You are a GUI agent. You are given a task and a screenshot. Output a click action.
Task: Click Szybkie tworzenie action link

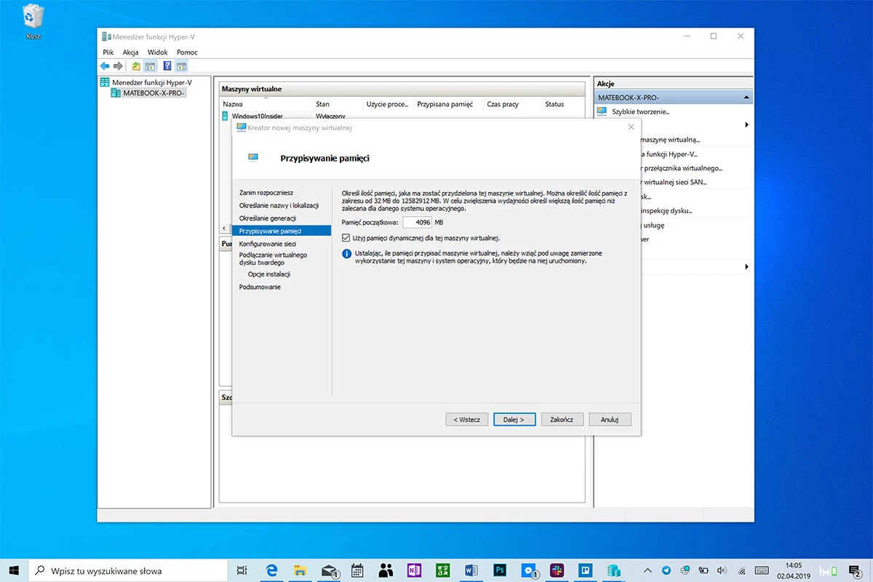[x=641, y=111]
